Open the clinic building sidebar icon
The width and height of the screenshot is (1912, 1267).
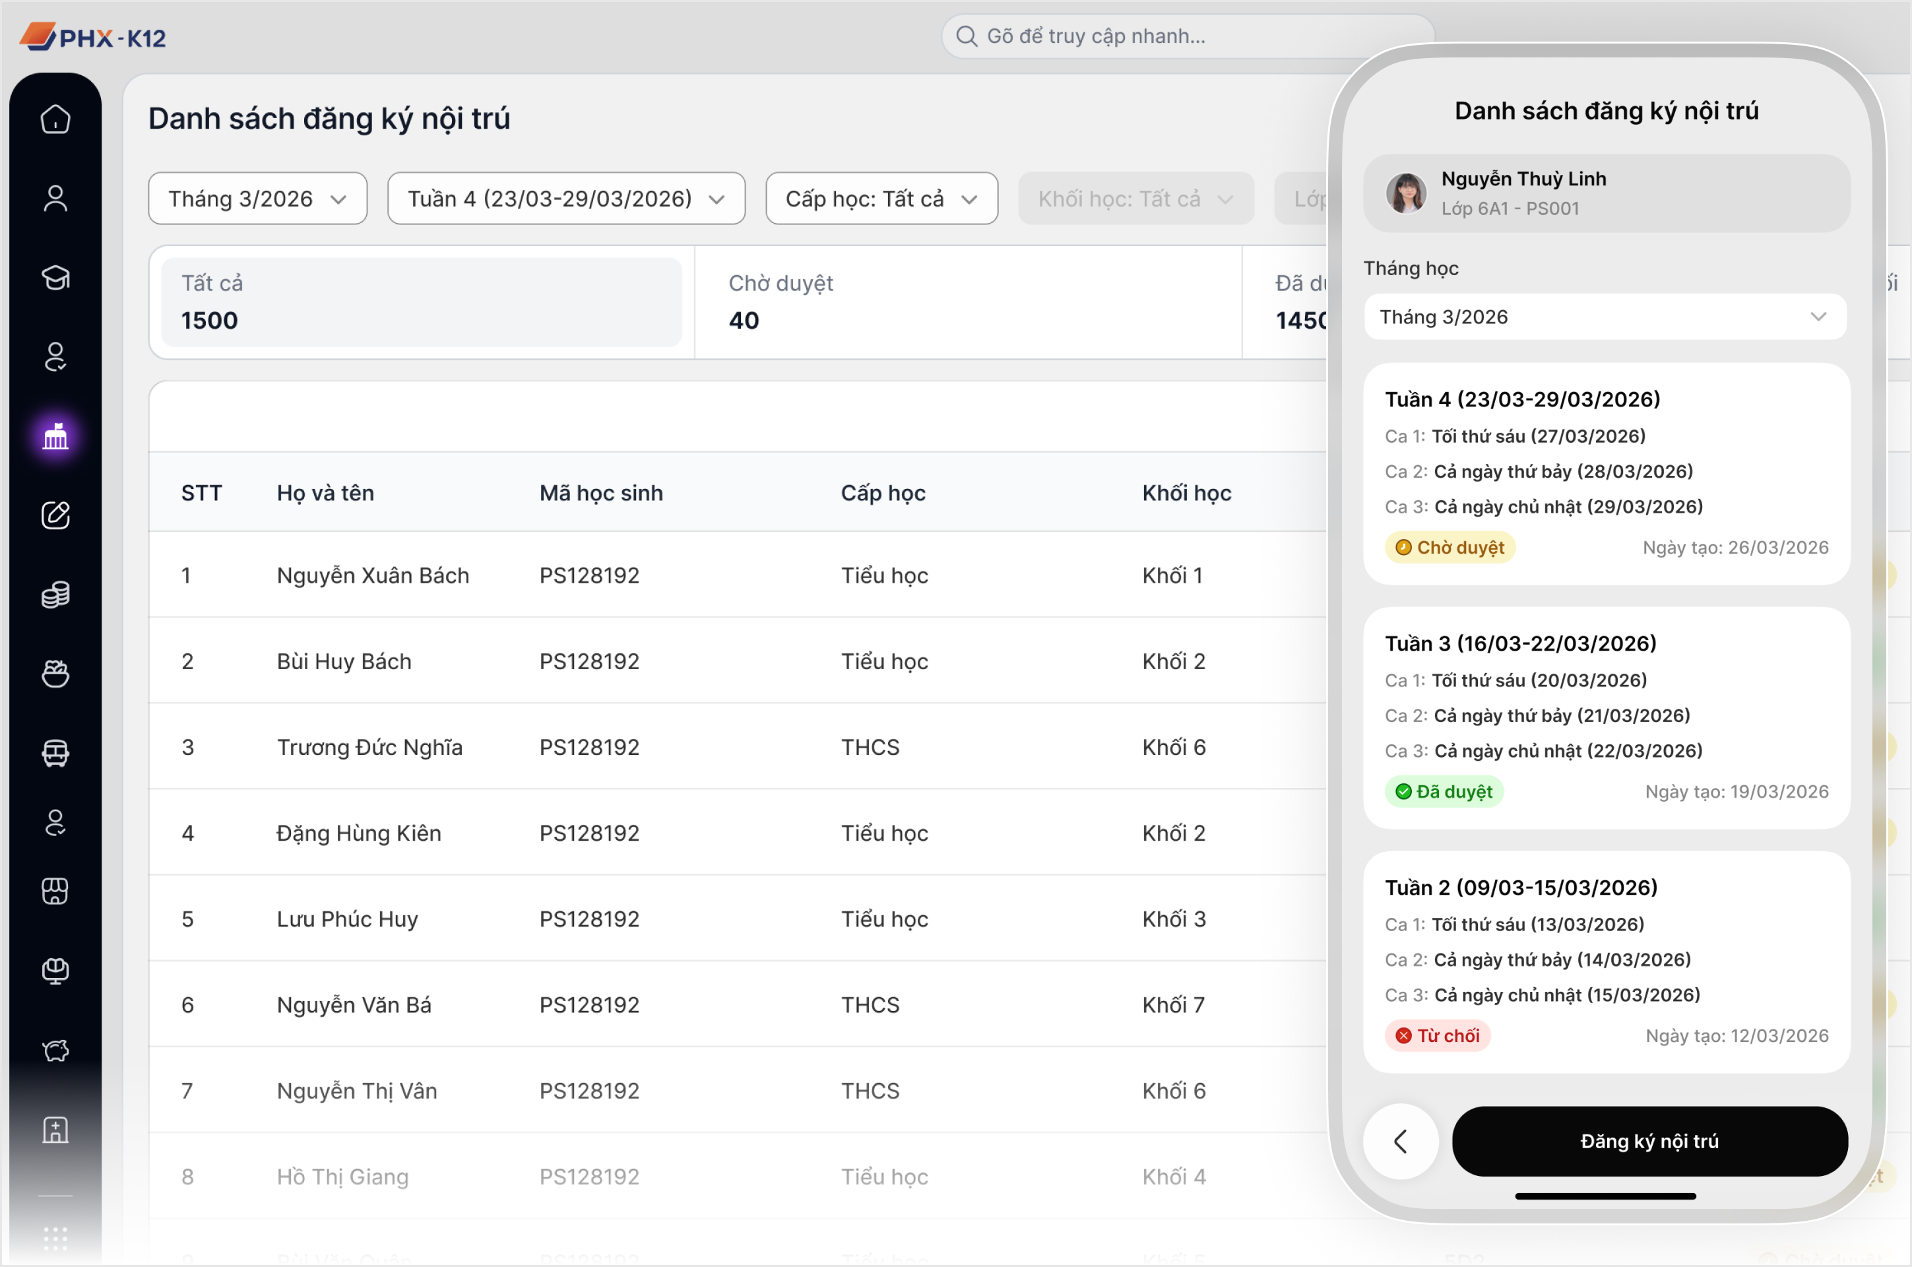click(x=55, y=1130)
